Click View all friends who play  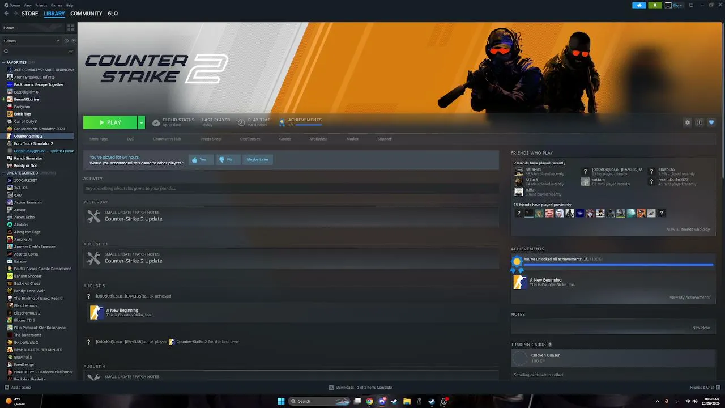[x=688, y=229]
